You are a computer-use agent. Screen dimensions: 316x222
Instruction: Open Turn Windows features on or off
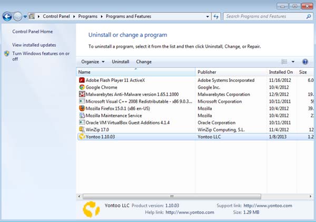[41, 56]
